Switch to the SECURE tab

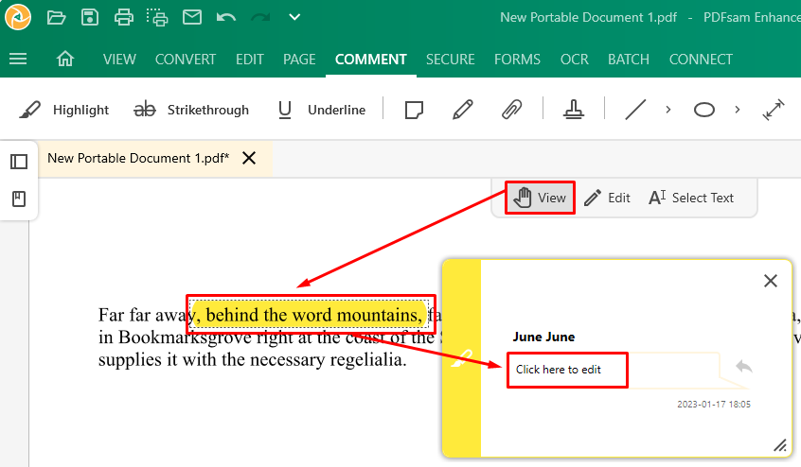click(x=451, y=60)
